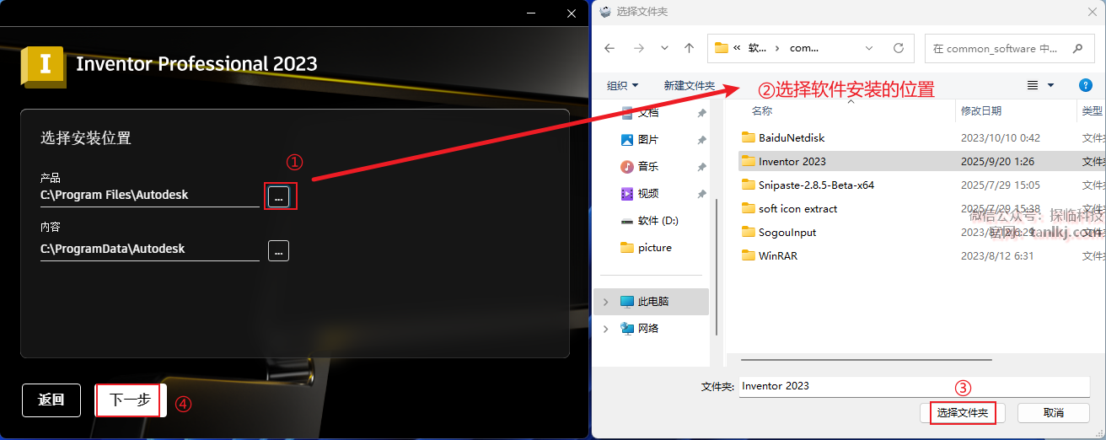
Task: Close the Select Folder dialog
Action: click(x=1091, y=11)
